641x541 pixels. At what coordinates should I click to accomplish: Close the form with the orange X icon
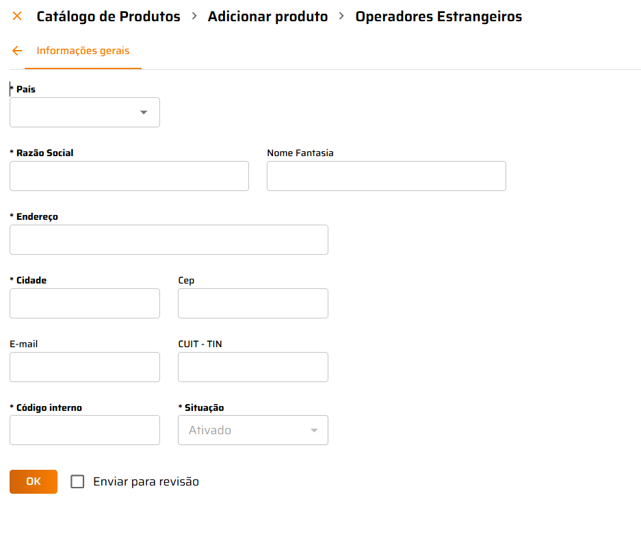(x=17, y=16)
